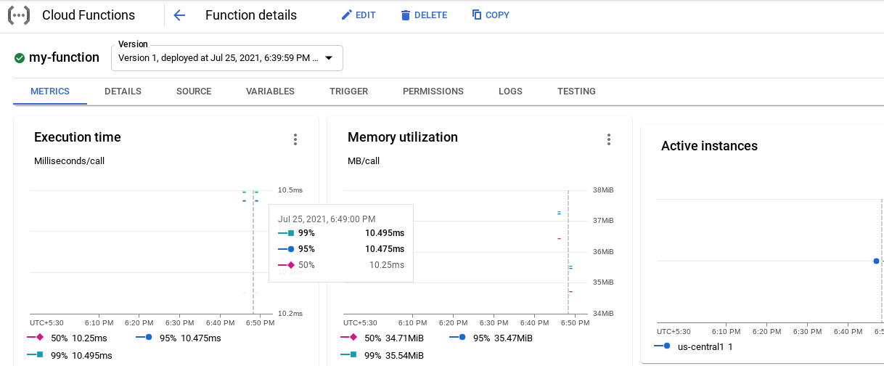Open Memory utilization chart options menu
The width and height of the screenshot is (884, 366).
coord(609,139)
